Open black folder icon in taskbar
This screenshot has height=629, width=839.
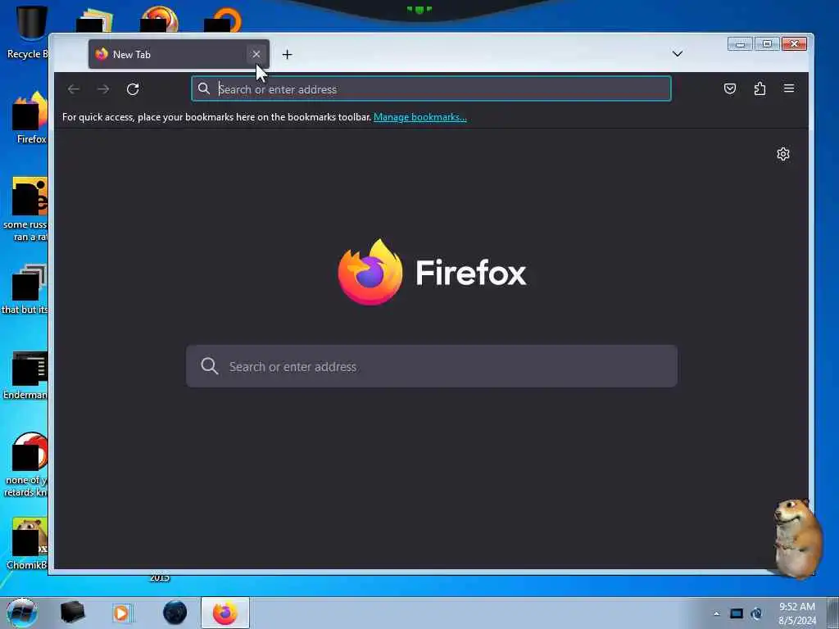coord(72,613)
